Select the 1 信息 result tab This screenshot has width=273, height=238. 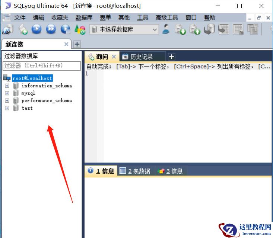101,171
